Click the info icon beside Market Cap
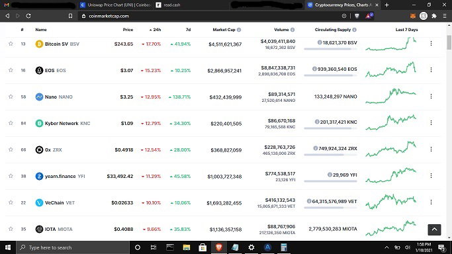The height and width of the screenshot is (254, 452). pyautogui.click(x=239, y=30)
